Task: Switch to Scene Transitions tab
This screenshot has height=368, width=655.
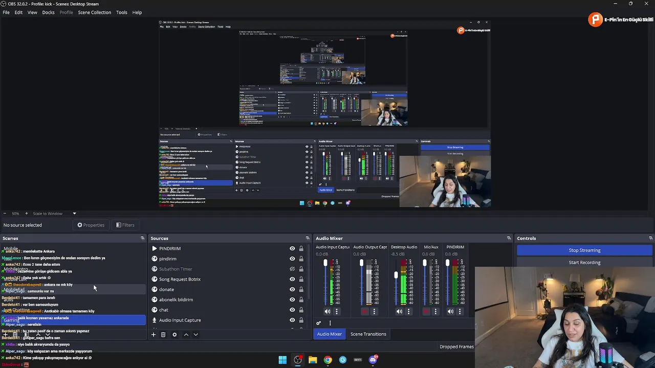Action: tap(368, 334)
